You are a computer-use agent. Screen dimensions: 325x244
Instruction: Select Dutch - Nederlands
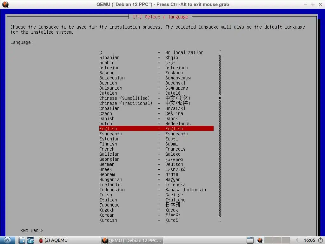click(156, 124)
